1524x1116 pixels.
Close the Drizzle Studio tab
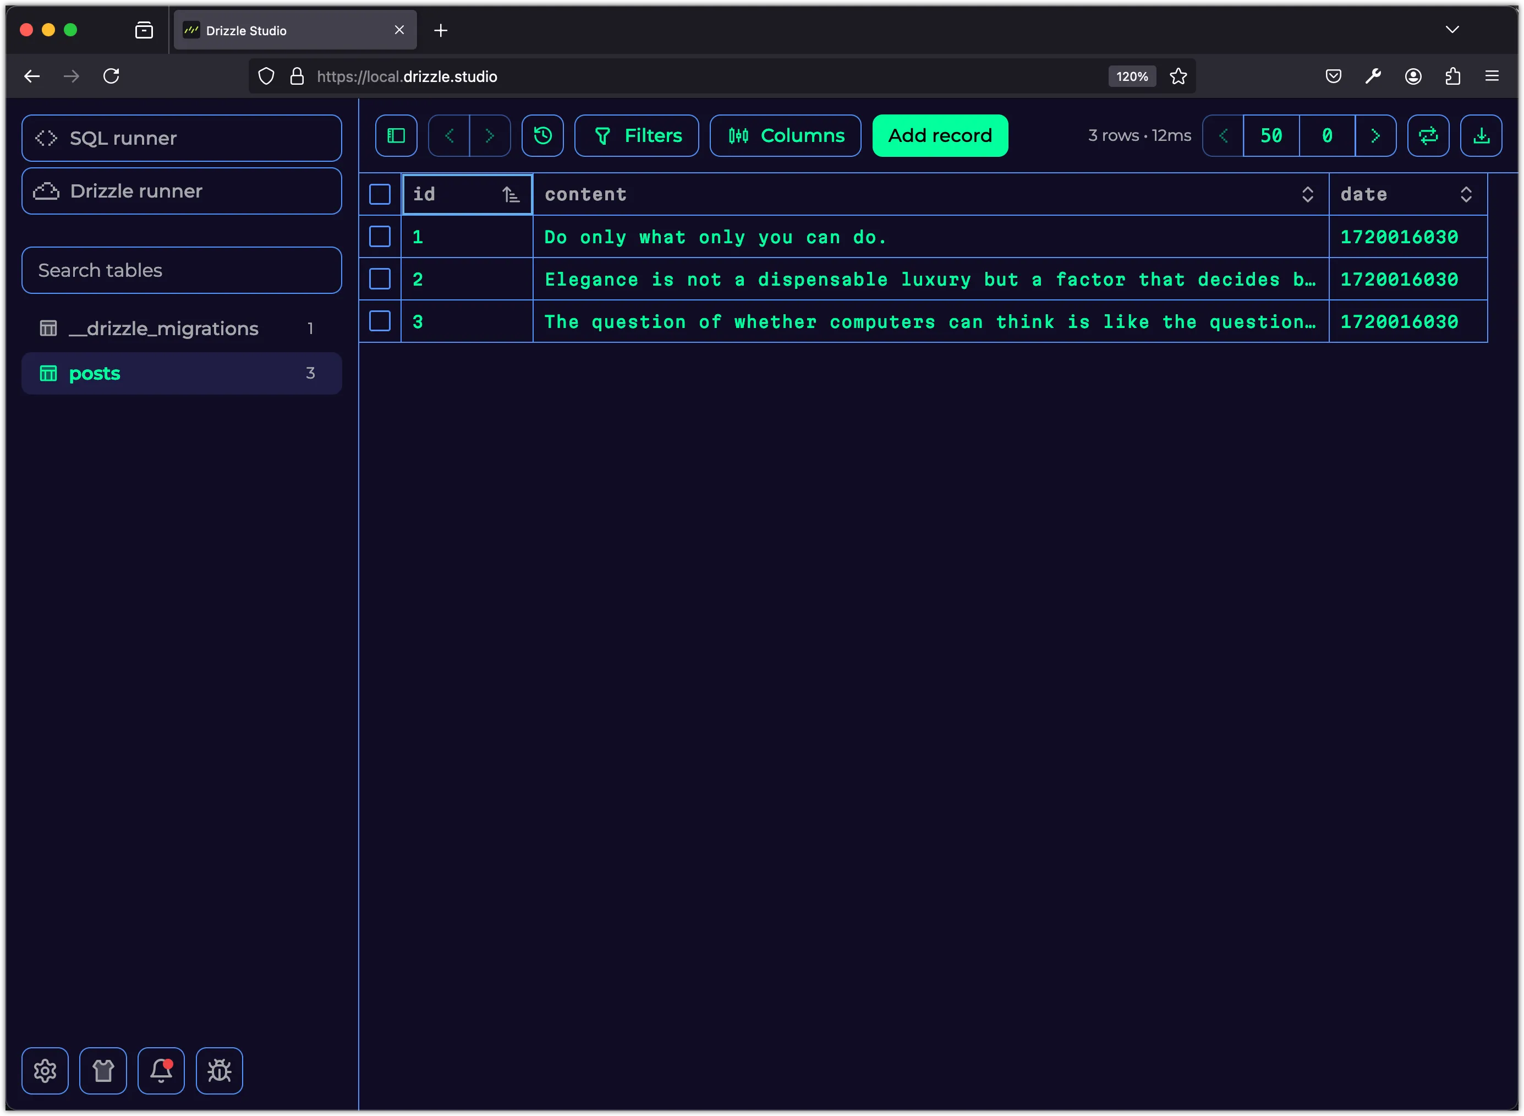(399, 30)
